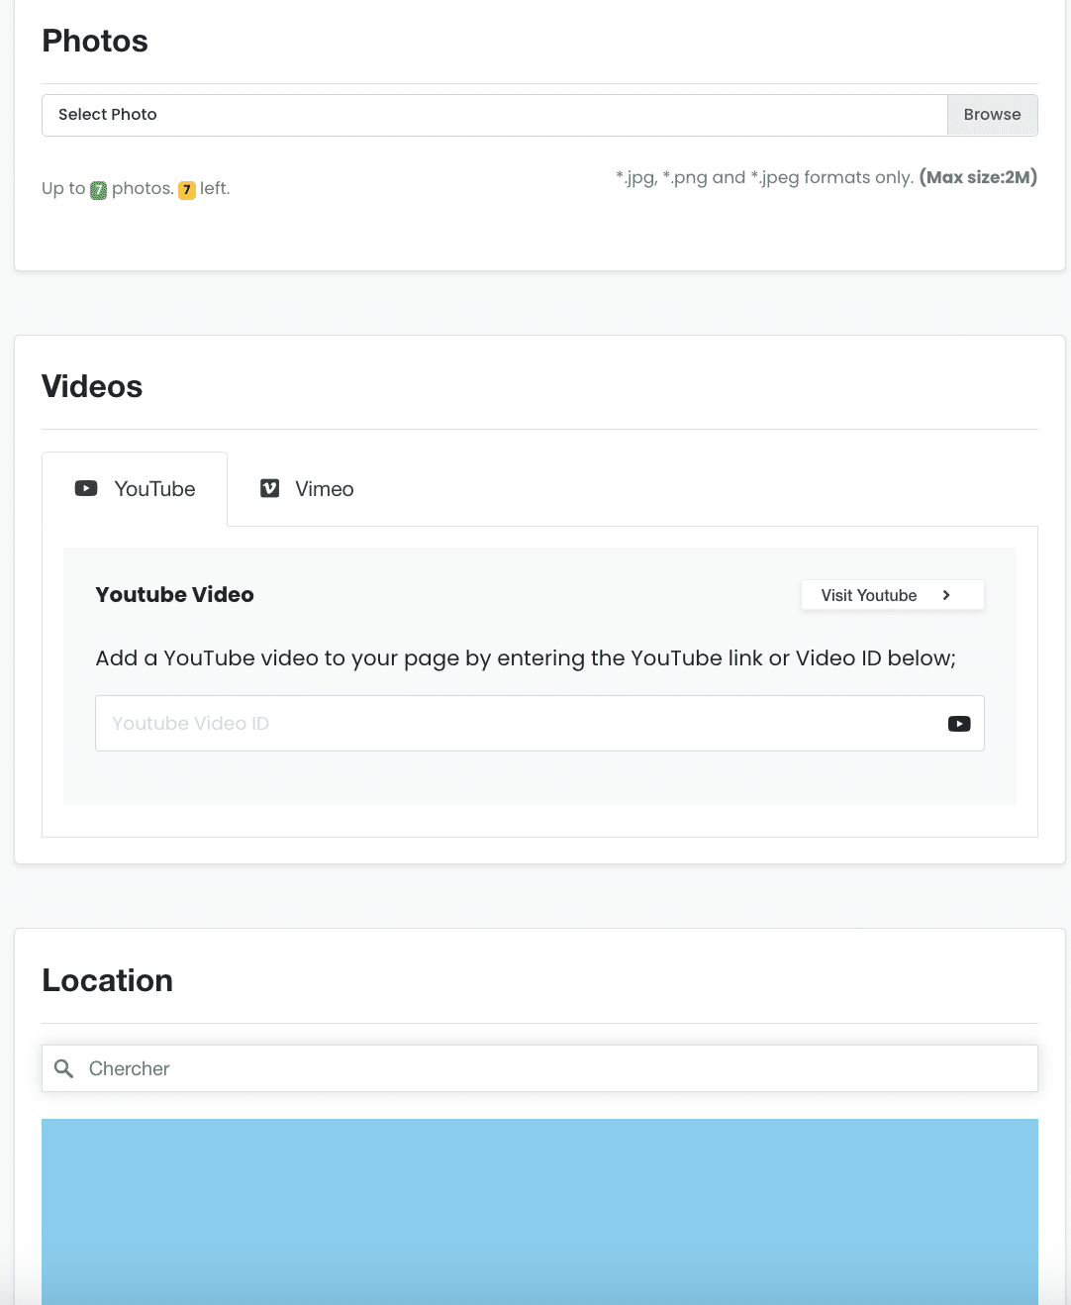The image size is (1071, 1305).
Task: Click the Youtube Video bold heading
Action: (174, 595)
